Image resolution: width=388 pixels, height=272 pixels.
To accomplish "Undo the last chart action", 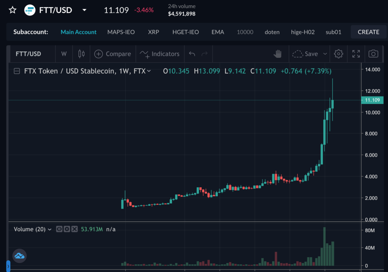I will (192, 54).
